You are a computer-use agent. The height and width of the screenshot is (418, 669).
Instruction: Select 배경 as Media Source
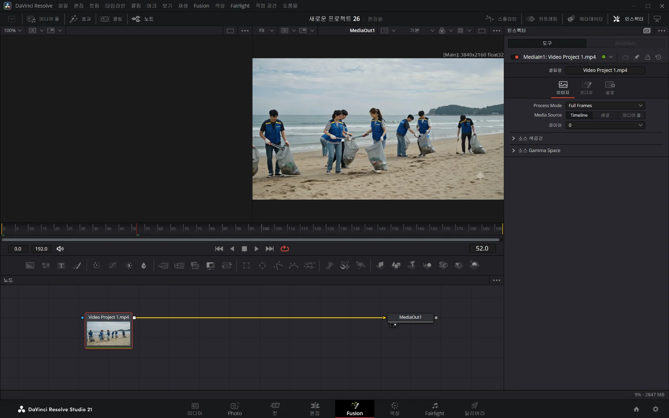tap(605, 115)
